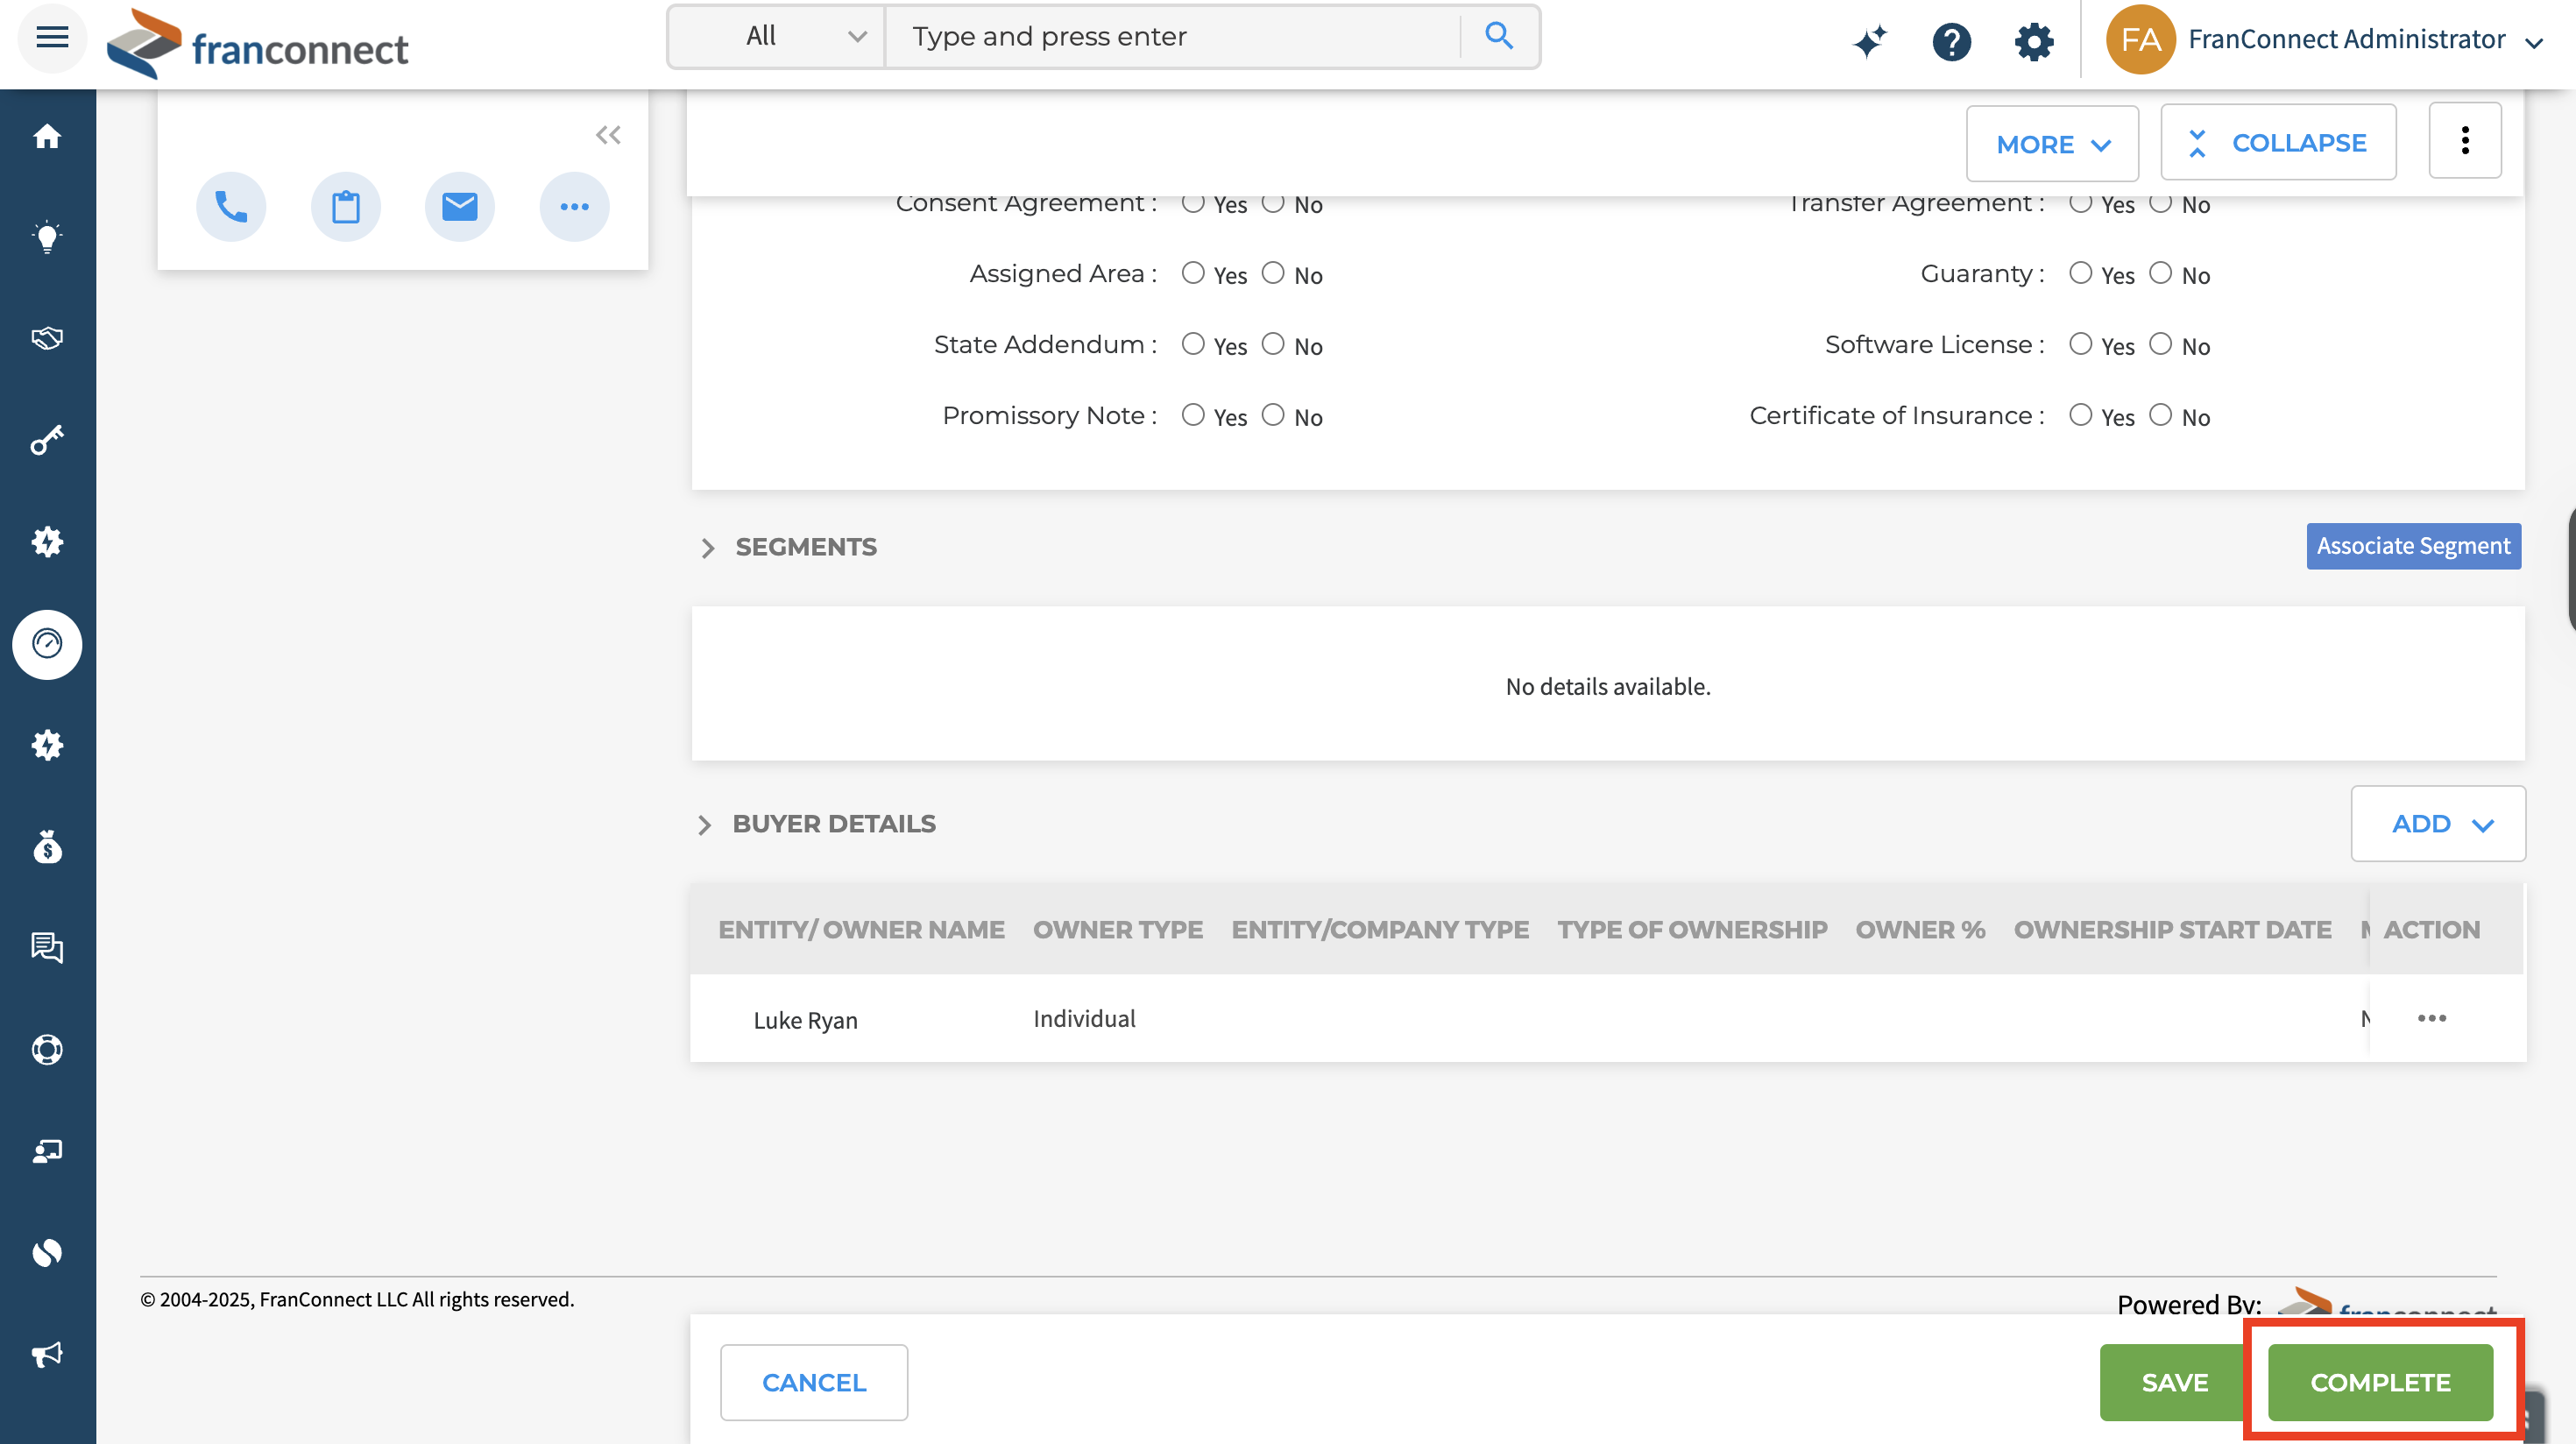
Task: Select Yes for State Addendum
Action: tap(1193, 344)
